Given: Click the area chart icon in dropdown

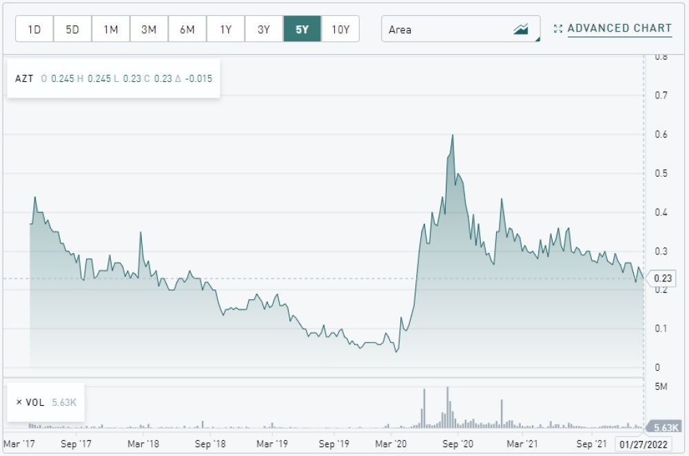Looking at the screenshot, I should 521,30.
